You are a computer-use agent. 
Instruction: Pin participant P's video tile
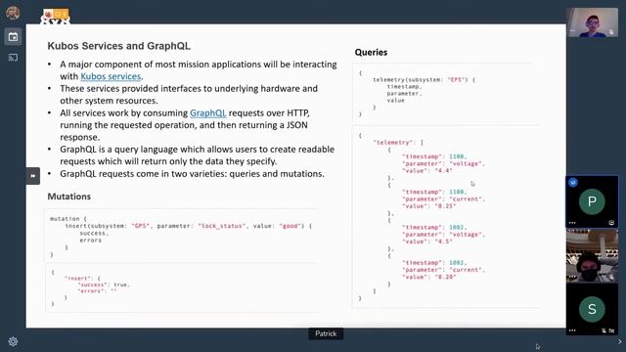pyautogui.click(x=611, y=223)
